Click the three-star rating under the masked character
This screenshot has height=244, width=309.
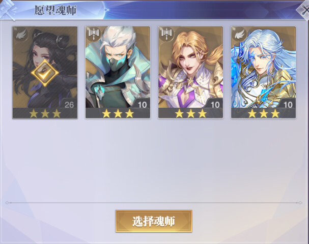point(118,113)
